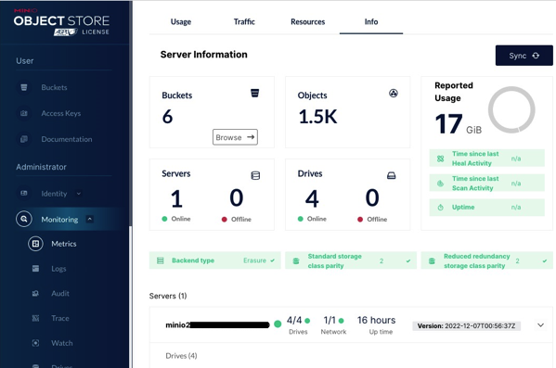Viewport: 556px width, 368px height.
Task: Open Logs under Monitoring
Action: (58, 269)
